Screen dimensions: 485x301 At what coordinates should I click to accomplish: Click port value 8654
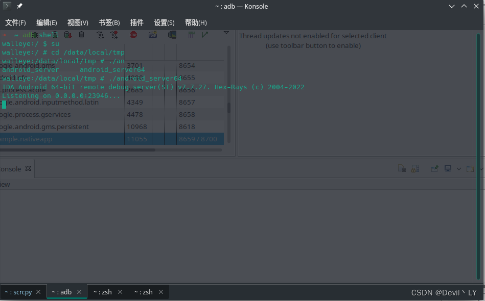point(187,65)
